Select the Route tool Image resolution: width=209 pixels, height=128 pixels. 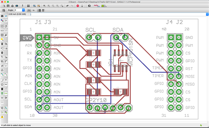pyautogui.click(x=2, y=74)
